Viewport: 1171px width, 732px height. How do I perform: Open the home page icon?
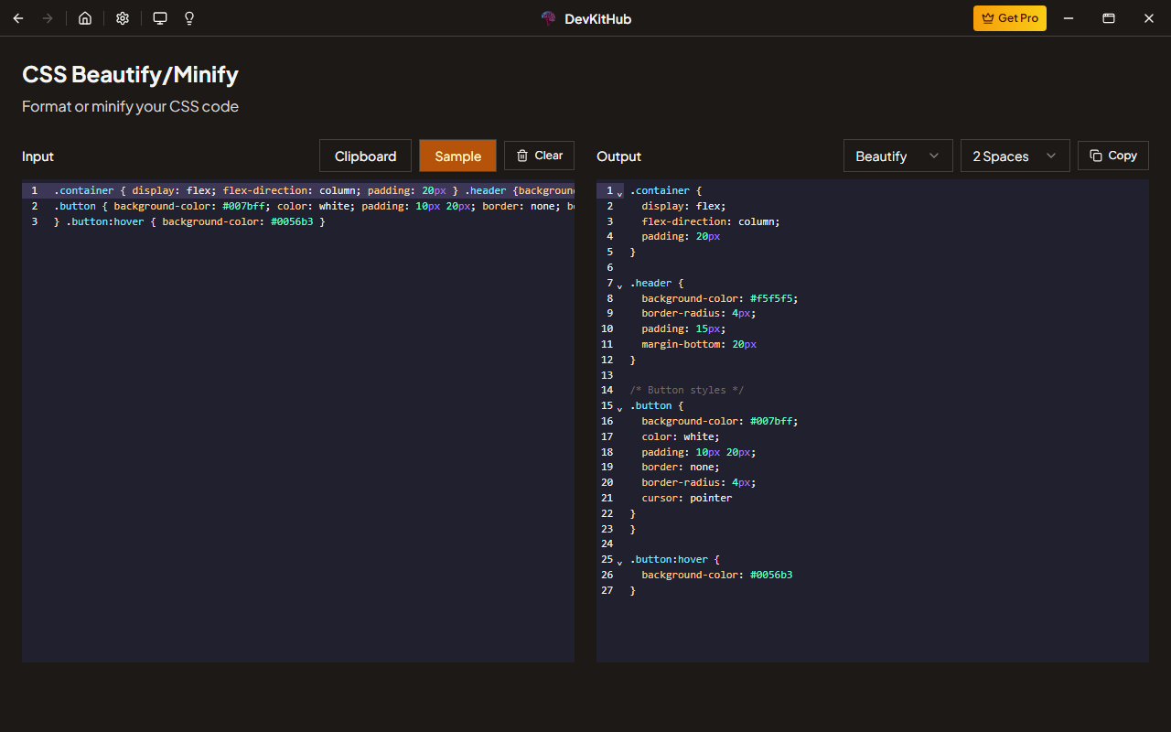pyautogui.click(x=85, y=18)
